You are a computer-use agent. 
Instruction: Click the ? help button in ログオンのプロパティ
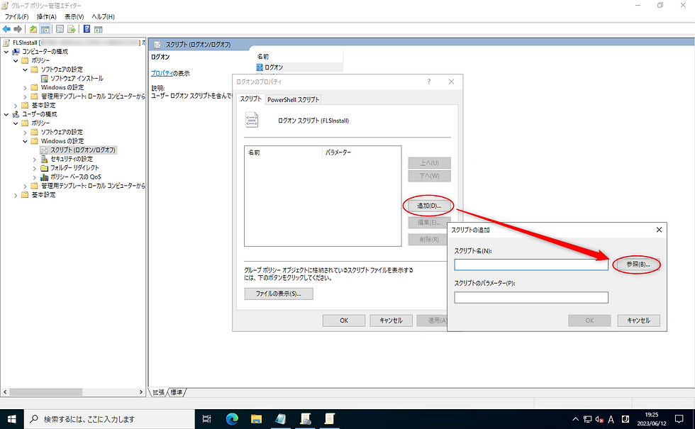click(428, 82)
